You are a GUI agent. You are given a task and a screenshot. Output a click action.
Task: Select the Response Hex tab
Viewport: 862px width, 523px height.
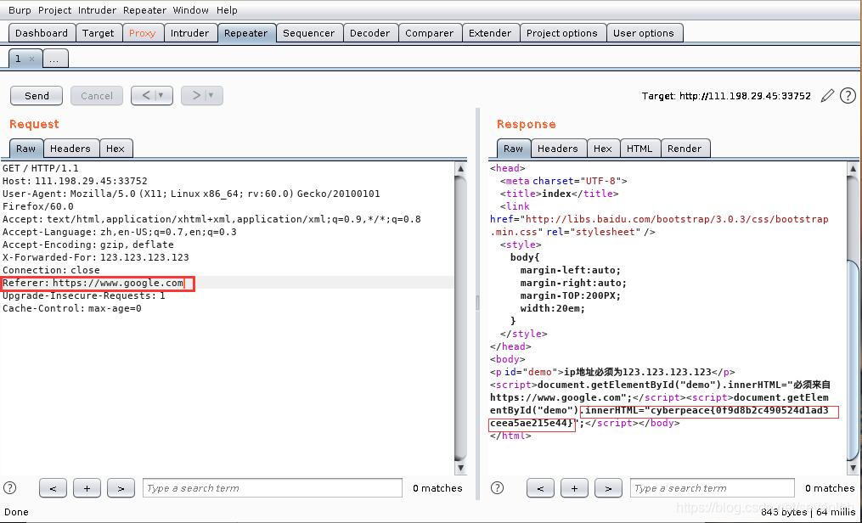pos(602,149)
